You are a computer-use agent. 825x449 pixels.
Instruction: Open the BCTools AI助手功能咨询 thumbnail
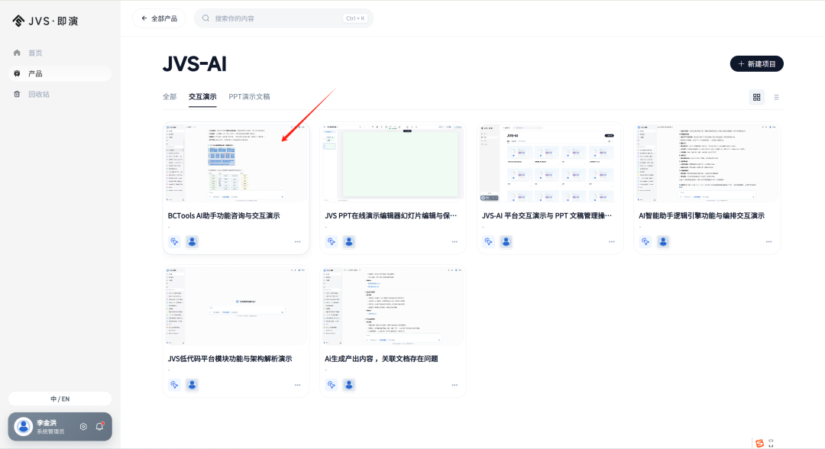click(x=236, y=163)
